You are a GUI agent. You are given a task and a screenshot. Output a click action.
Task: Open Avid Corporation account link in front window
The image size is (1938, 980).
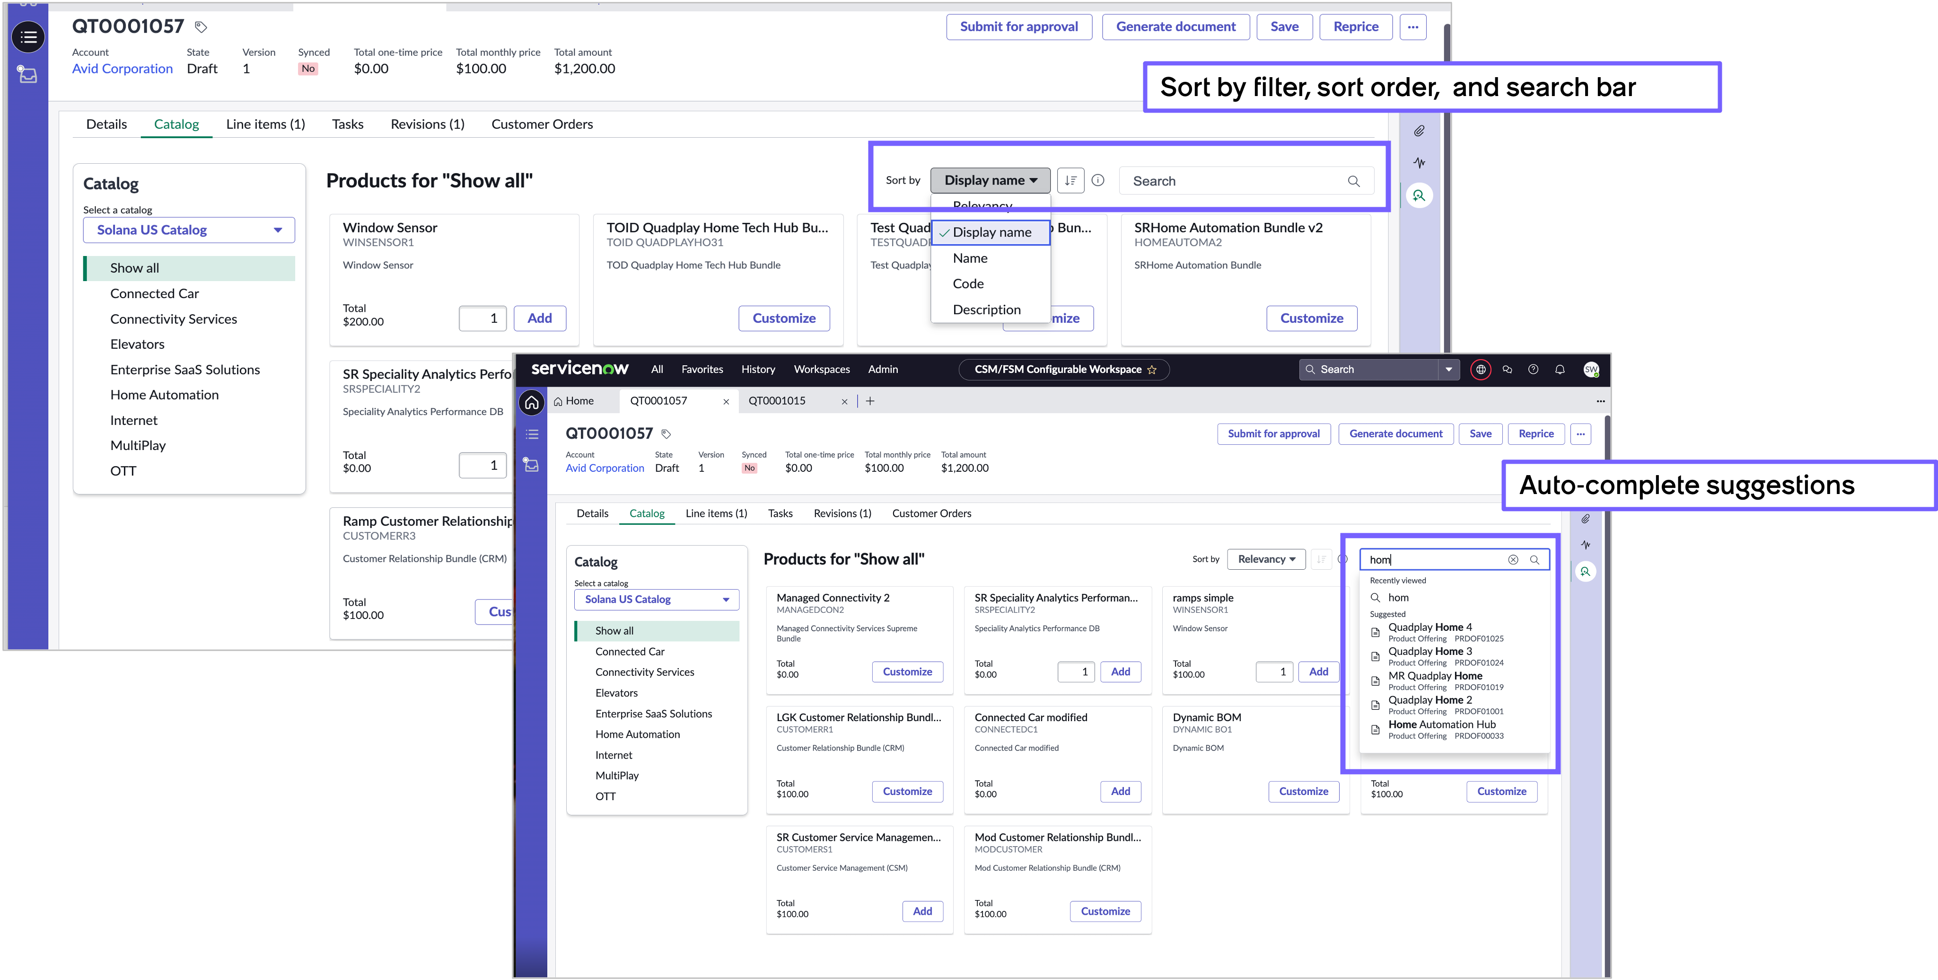605,468
